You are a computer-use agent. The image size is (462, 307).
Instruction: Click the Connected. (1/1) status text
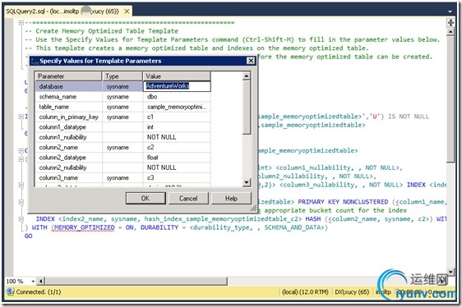[39, 292]
